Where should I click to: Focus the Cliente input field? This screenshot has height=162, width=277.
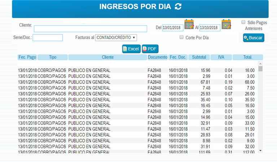91,29
